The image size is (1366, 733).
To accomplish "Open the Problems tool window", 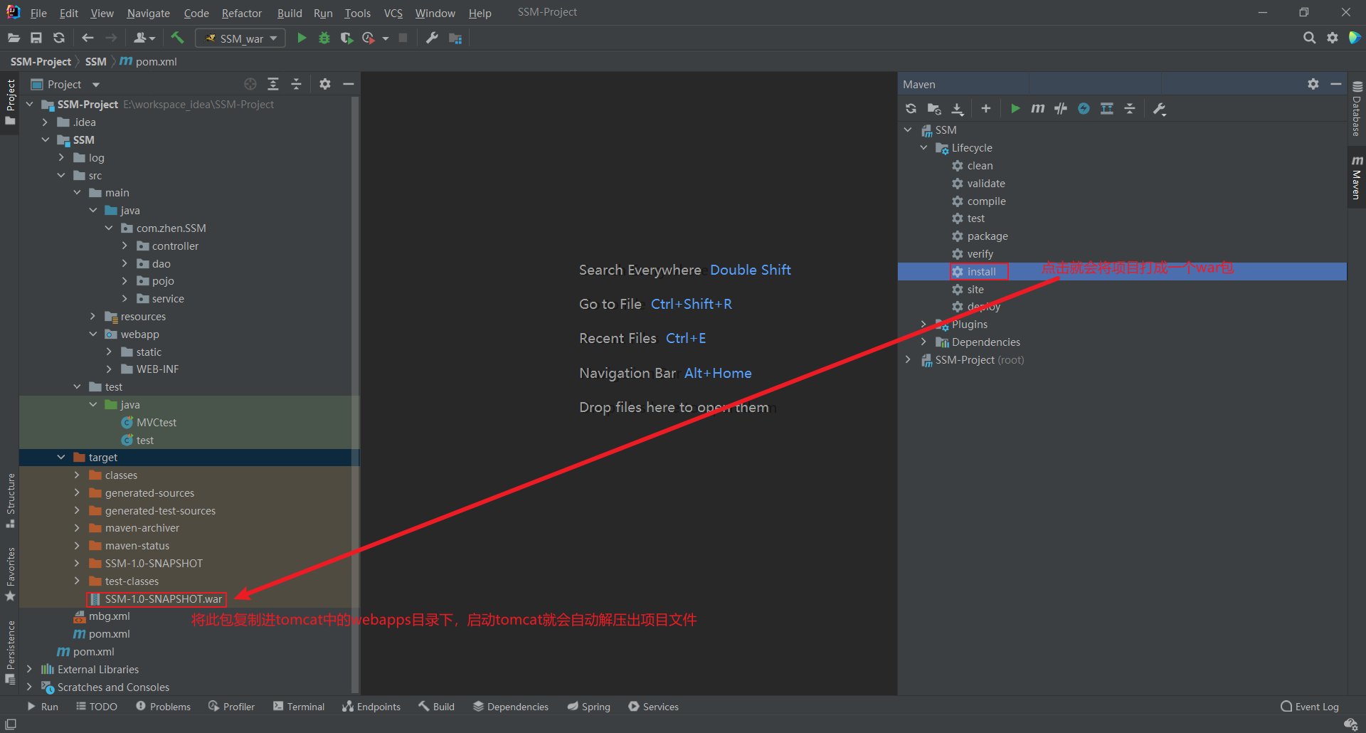I will click(x=163, y=707).
